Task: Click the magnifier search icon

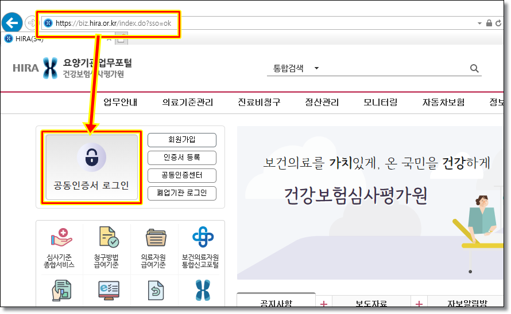Action: point(474,68)
